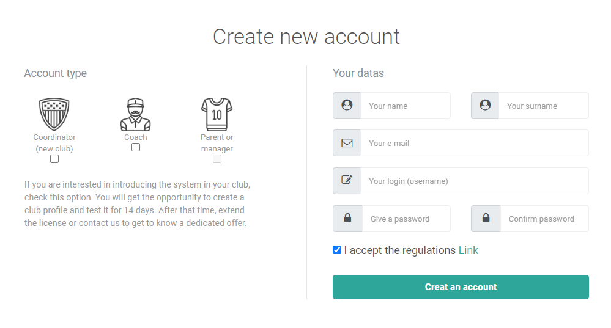
Task: Click into the Your surname field
Action: [x=543, y=106]
